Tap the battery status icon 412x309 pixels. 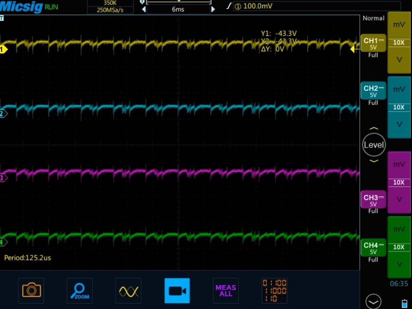404,303
